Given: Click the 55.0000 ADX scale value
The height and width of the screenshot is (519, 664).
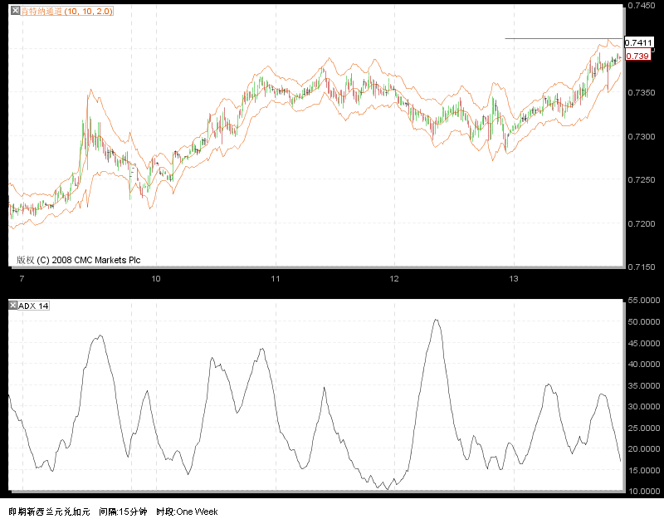Looking at the screenshot, I should tap(644, 301).
